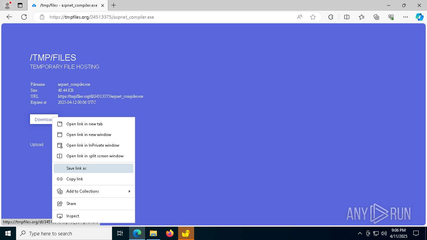Click the tmpfiles.org download URL text
Screen dimensions: 427x240
pyautogui.click(x=100, y=96)
